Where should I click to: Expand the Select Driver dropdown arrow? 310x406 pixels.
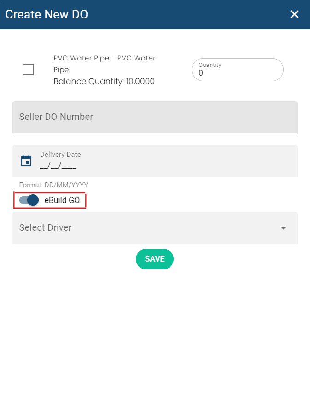[x=283, y=228]
